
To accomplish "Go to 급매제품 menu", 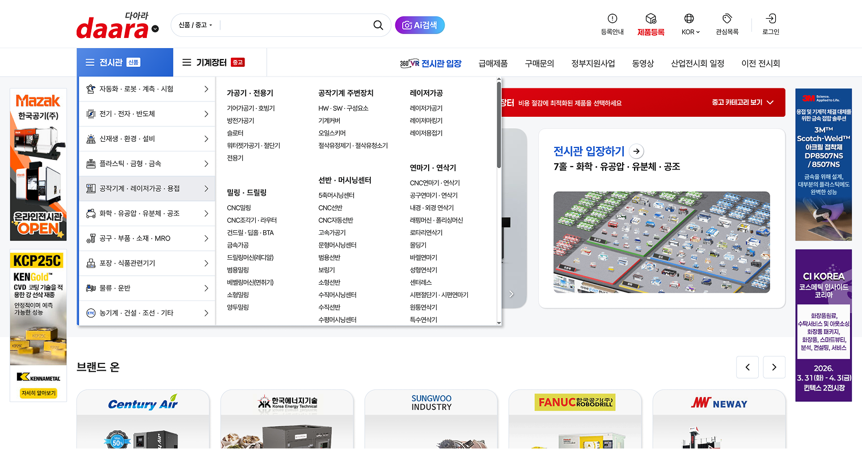I will (493, 63).
